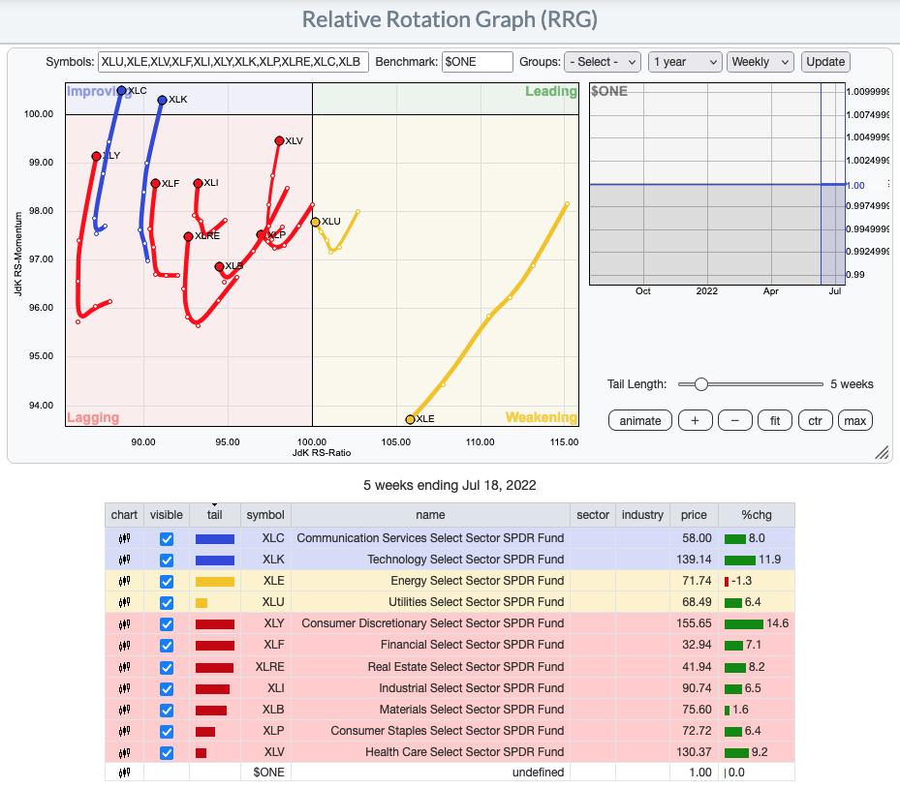Open chart icon for $ONE row
Screen dimensions: 900x788
click(x=124, y=773)
